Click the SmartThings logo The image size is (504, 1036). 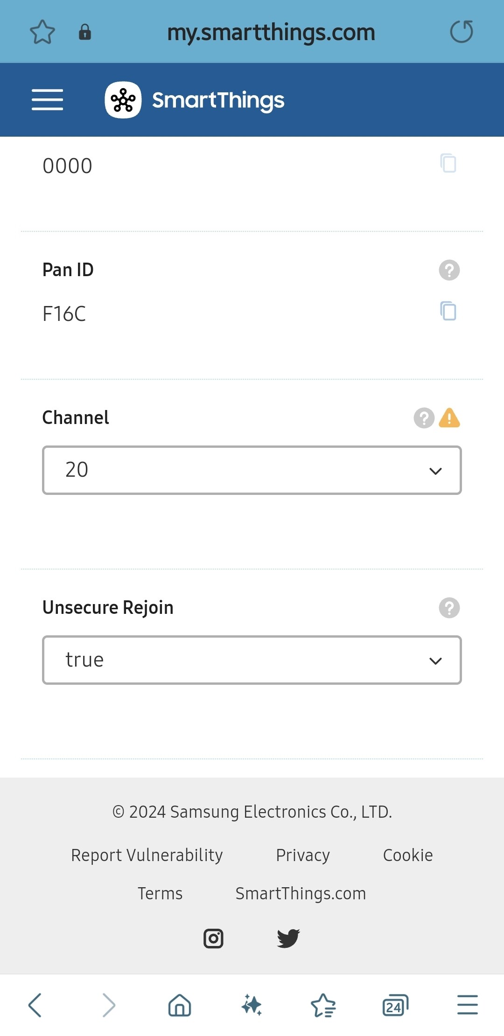(195, 100)
